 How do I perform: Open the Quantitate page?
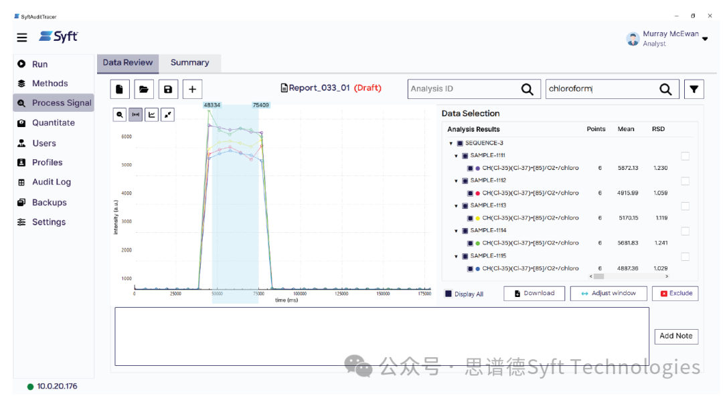click(x=53, y=122)
